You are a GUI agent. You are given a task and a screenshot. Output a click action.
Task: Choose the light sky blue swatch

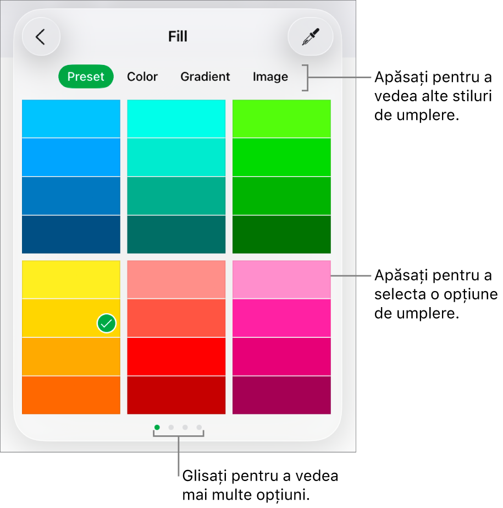71,118
